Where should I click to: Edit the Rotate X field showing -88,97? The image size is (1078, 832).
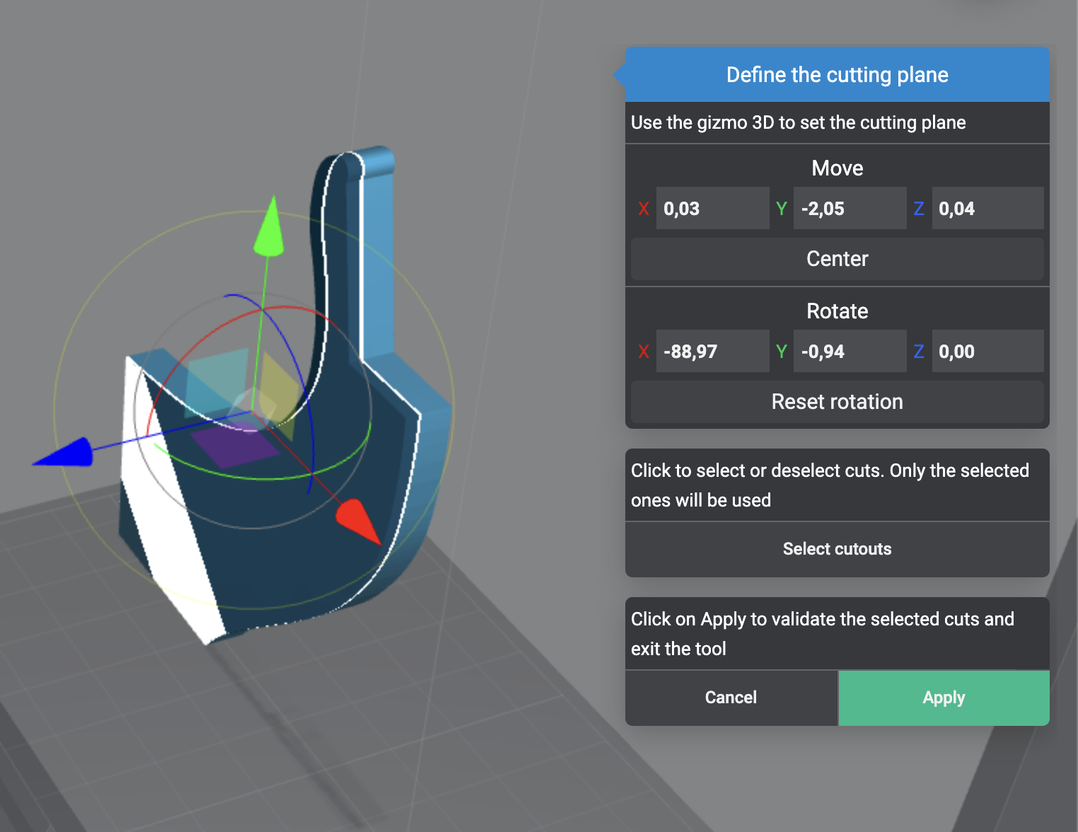pos(712,352)
